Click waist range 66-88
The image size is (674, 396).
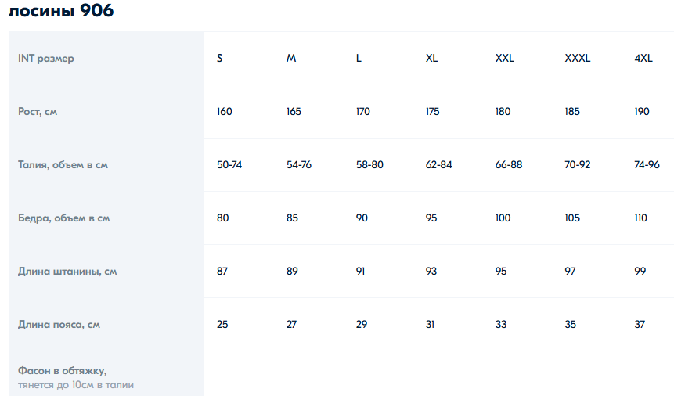tap(509, 164)
